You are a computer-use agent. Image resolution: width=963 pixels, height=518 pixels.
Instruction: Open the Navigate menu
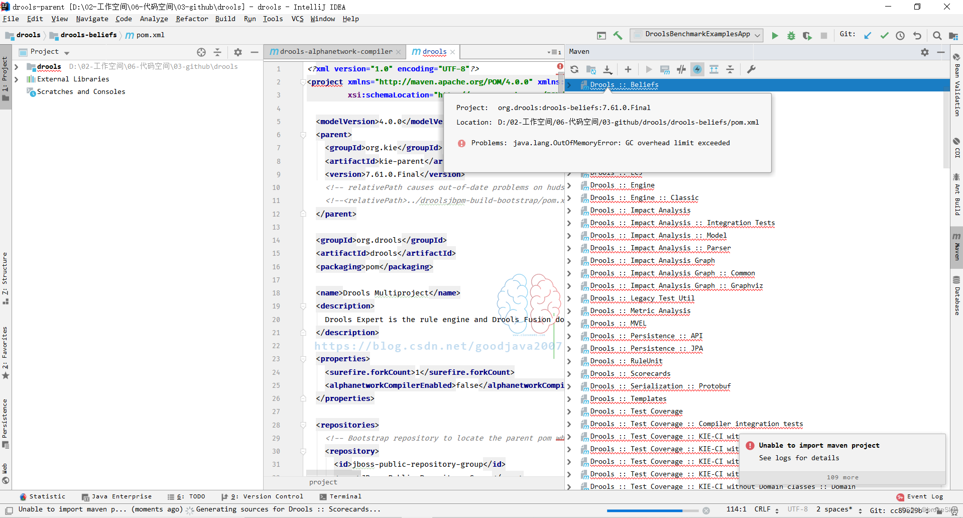[92, 19]
